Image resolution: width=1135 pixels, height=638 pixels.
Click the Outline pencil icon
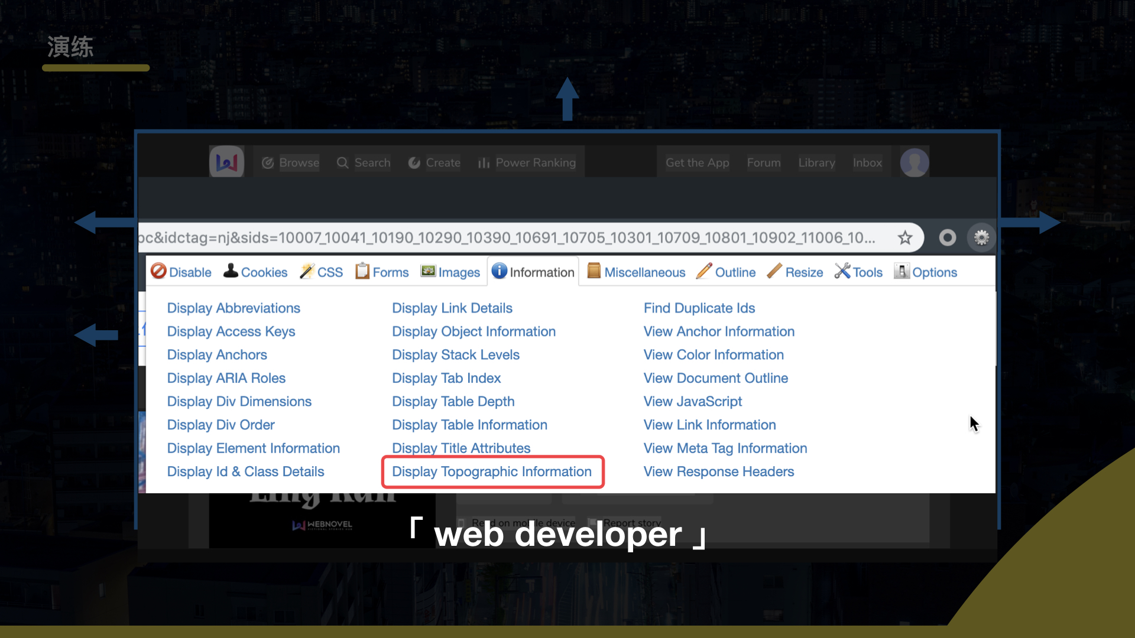pyautogui.click(x=704, y=271)
